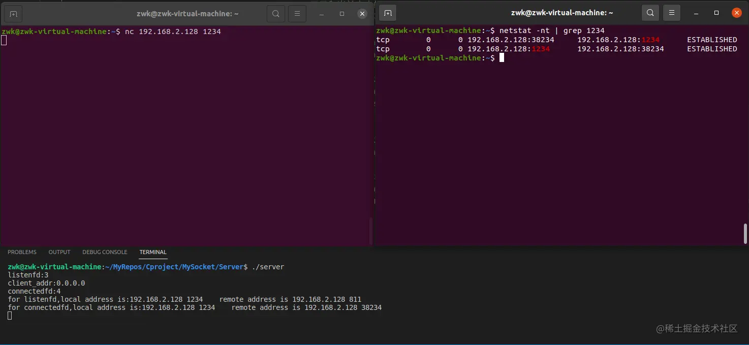This screenshot has width=749, height=345.
Task: Click search icon in left terminal window
Action: (x=276, y=14)
